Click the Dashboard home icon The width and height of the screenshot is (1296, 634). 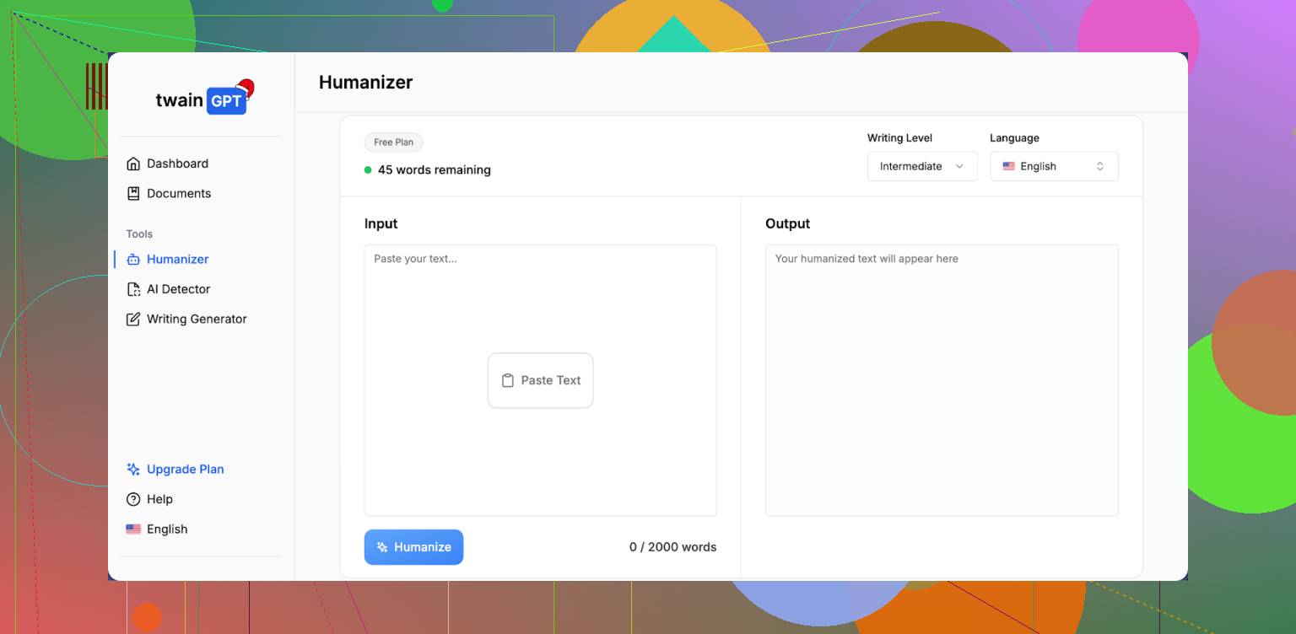[133, 164]
